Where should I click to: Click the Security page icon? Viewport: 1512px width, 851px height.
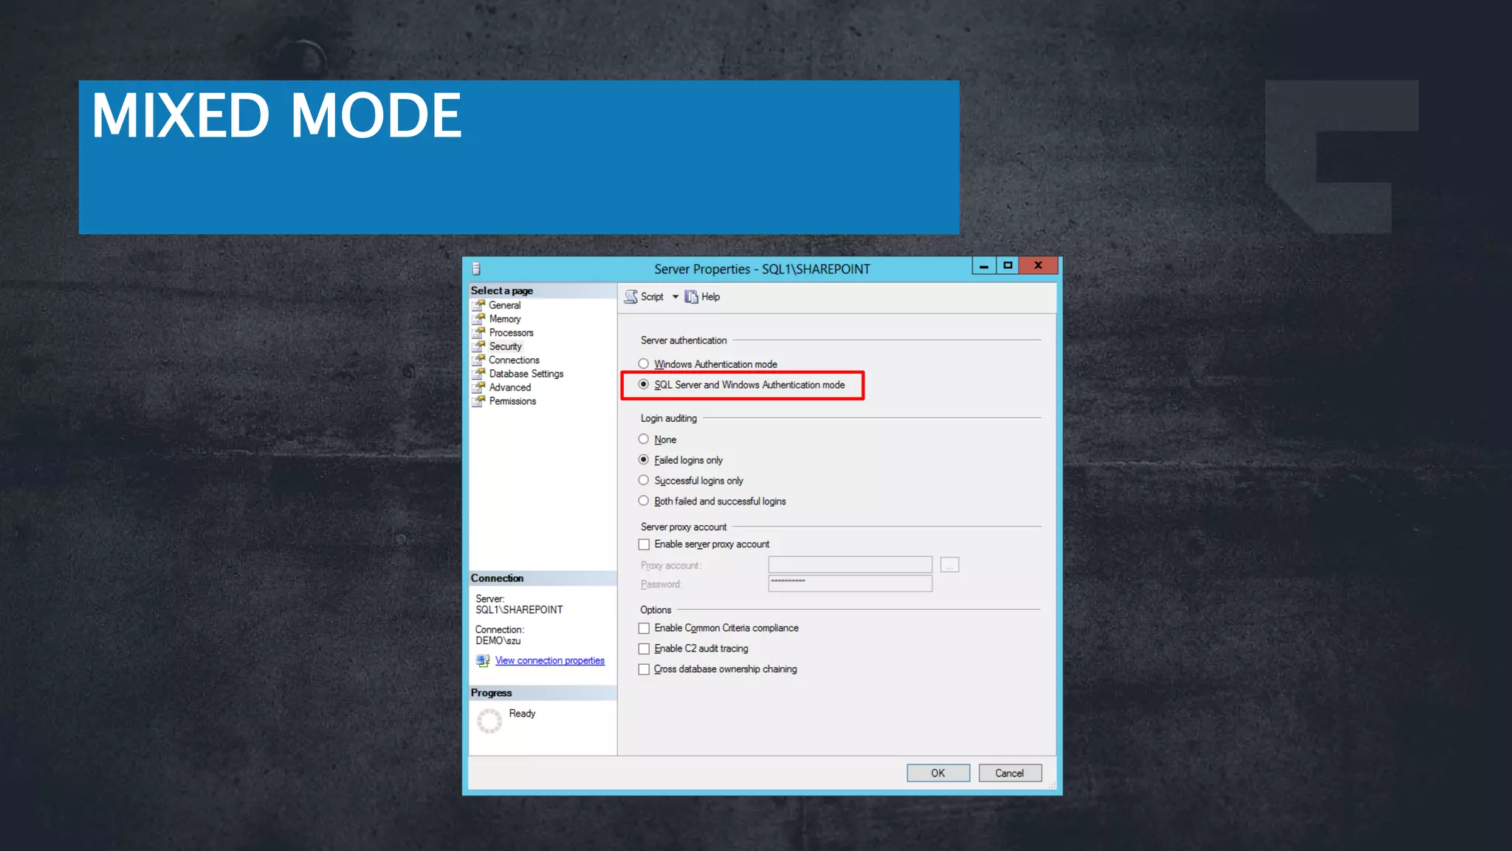pos(478,346)
